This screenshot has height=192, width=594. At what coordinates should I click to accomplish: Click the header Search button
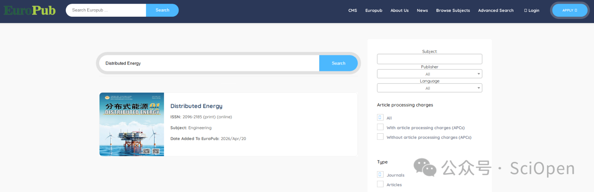tap(162, 10)
